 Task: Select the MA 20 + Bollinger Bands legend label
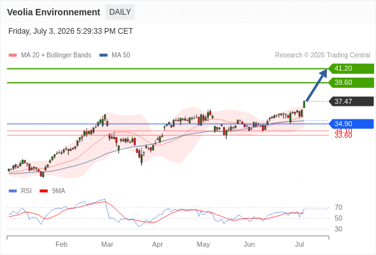[56, 55]
